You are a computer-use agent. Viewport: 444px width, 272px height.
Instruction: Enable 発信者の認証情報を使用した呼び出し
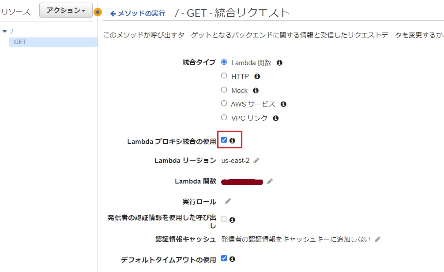[x=225, y=219]
